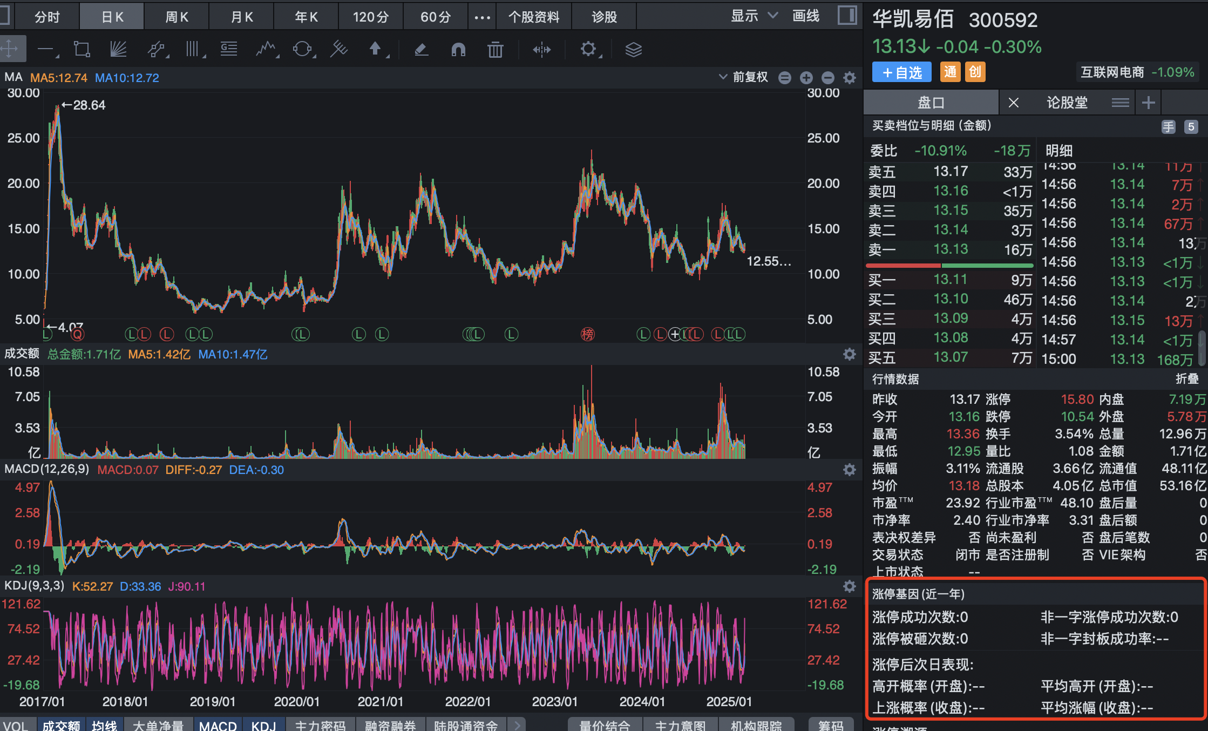Enable the magnet snap tool
The image size is (1208, 731).
coord(458,50)
